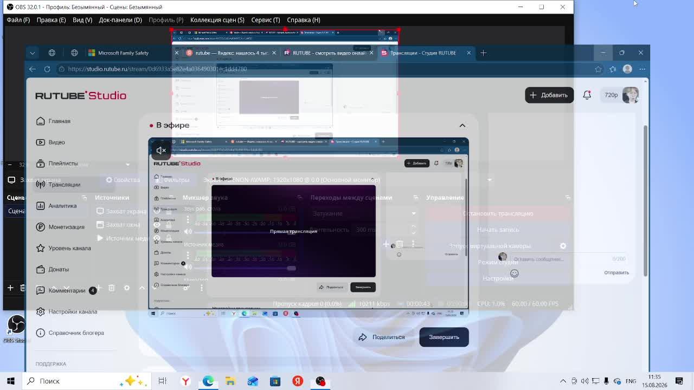Add this page to favorites with the star icon

pyautogui.click(x=598, y=69)
